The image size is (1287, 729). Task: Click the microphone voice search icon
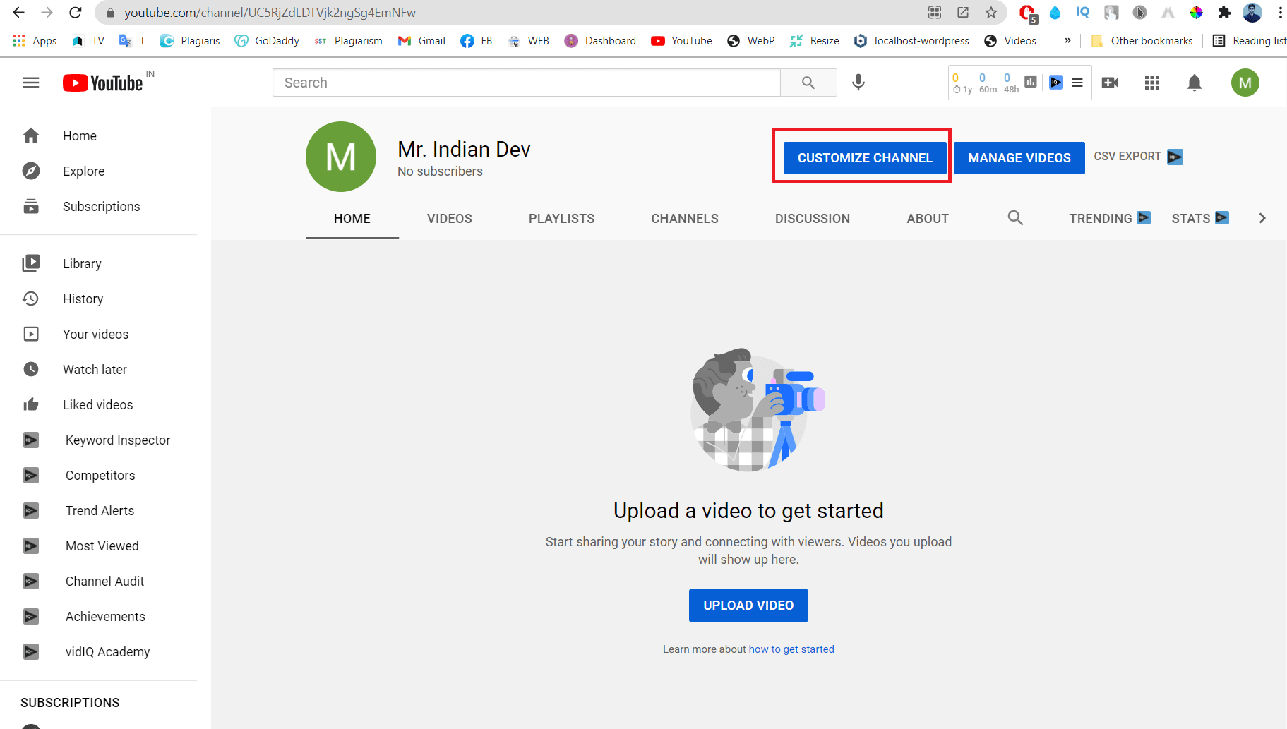[x=858, y=83]
